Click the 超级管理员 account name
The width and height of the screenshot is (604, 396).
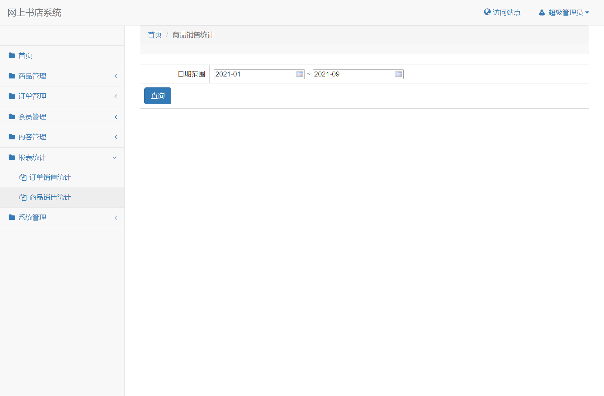pos(566,13)
